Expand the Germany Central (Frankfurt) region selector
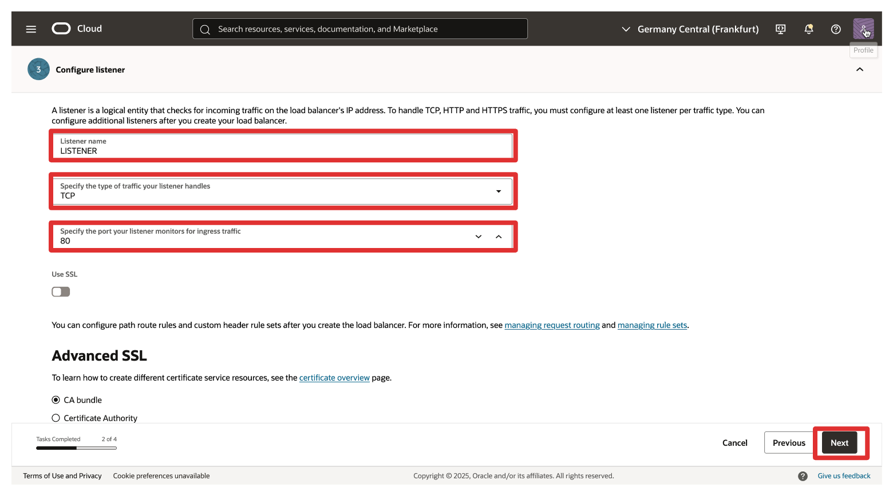Viewport: 893px width, 496px height. pyautogui.click(x=690, y=29)
